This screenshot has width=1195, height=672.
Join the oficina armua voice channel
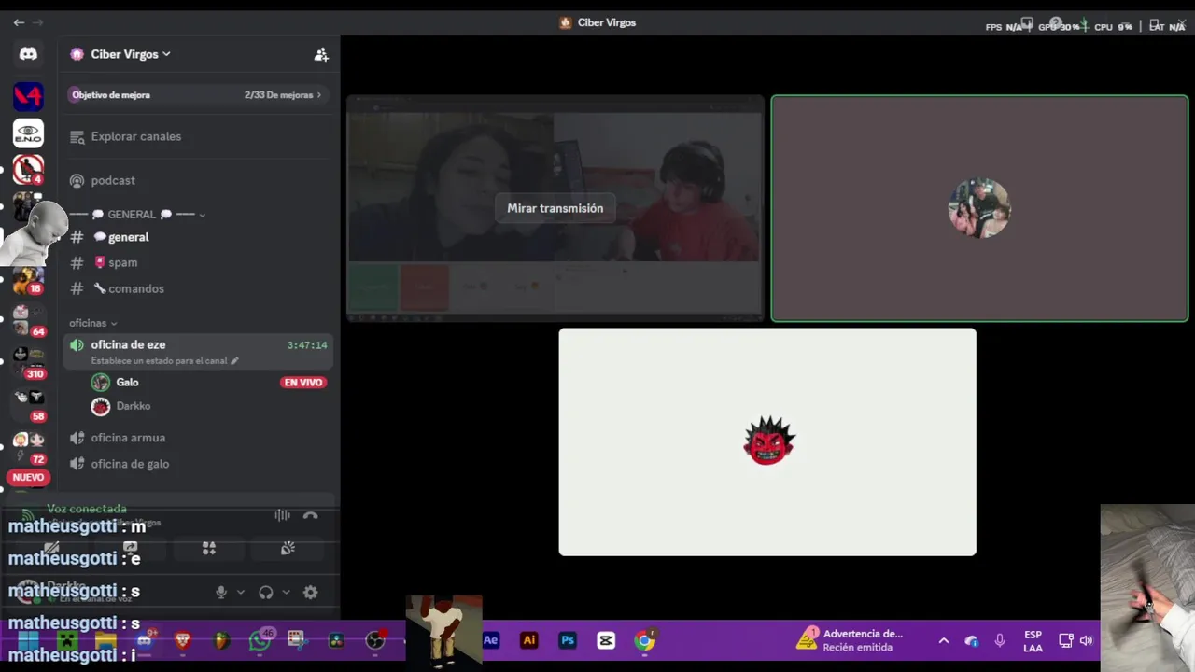click(x=128, y=438)
